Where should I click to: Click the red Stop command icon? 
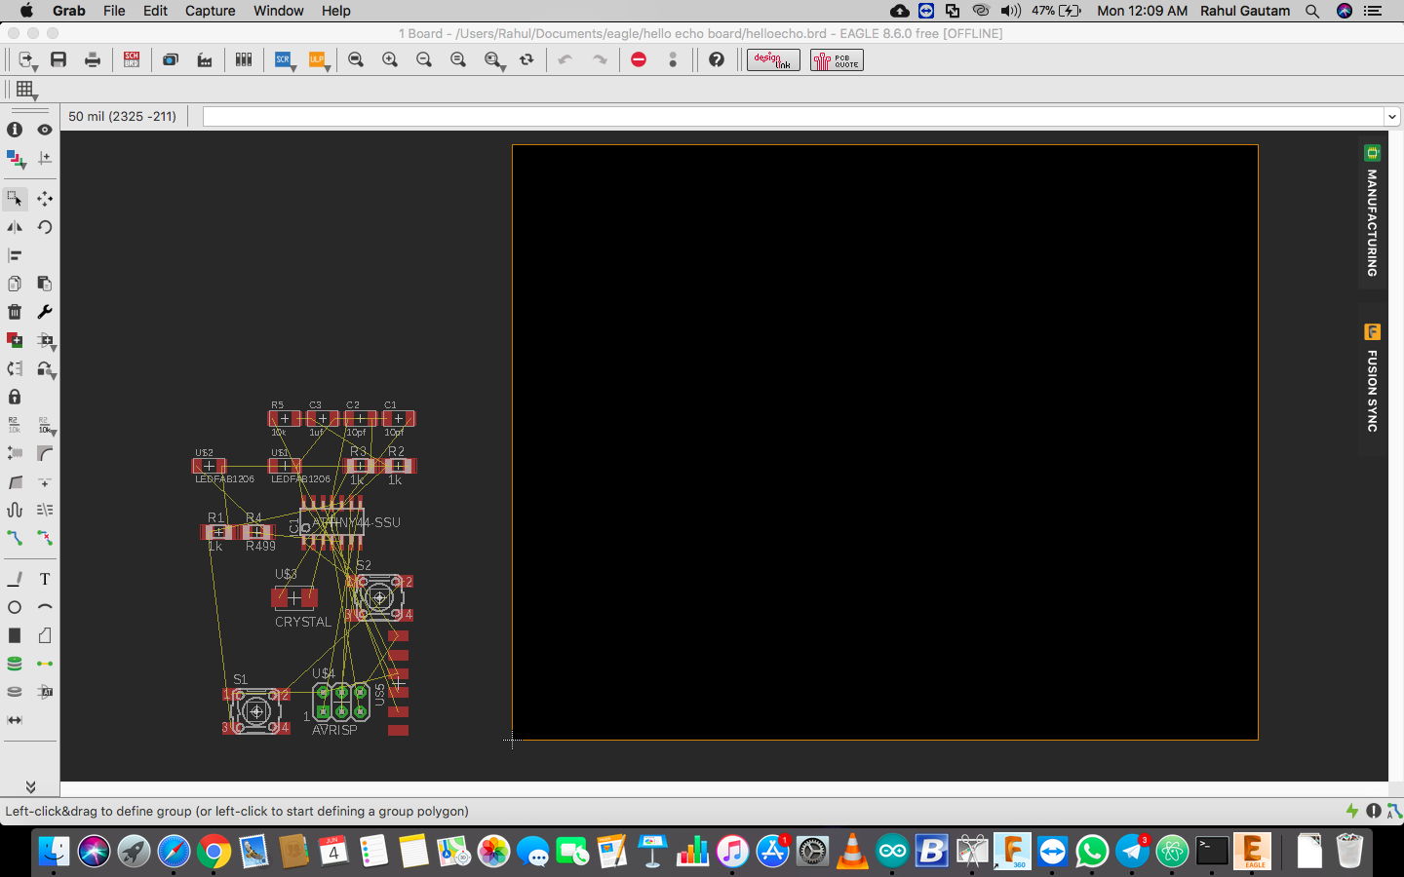pos(639,59)
